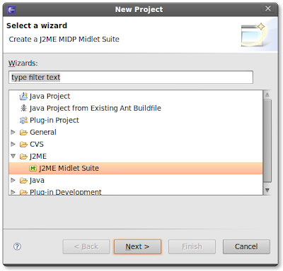283x271 pixels.
Task: Click the General folder icon
Action: (x=23, y=133)
